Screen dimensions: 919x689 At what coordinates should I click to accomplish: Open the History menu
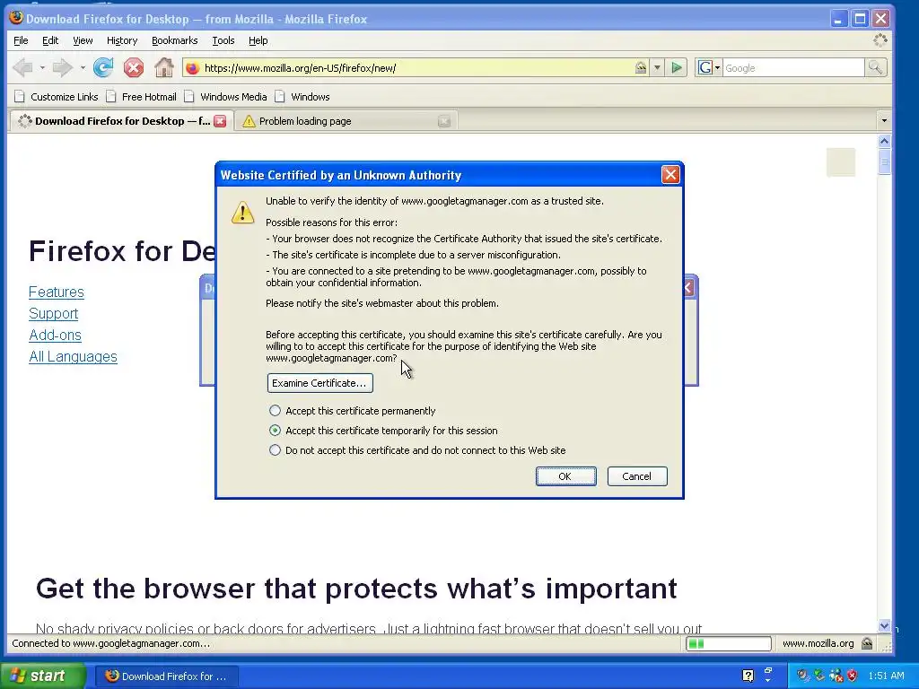point(122,40)
